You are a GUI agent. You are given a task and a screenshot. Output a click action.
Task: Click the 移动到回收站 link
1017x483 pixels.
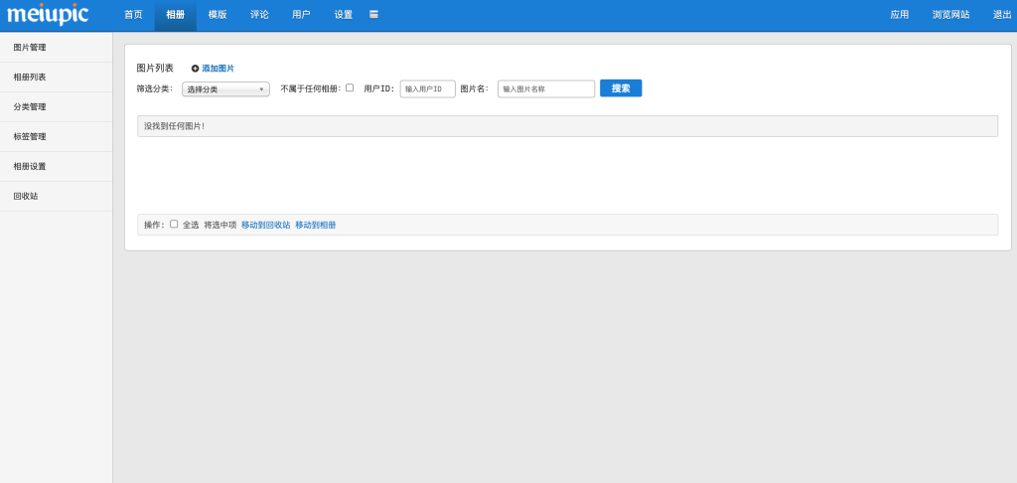pos(266,226)
